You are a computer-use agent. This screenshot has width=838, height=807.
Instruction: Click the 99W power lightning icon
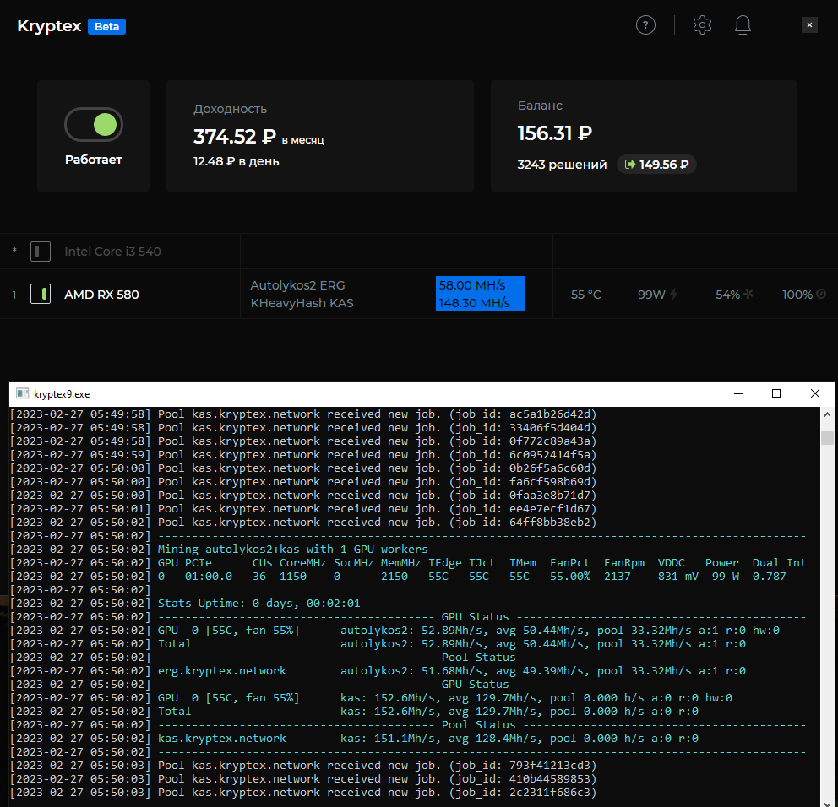tap(674, 294)
